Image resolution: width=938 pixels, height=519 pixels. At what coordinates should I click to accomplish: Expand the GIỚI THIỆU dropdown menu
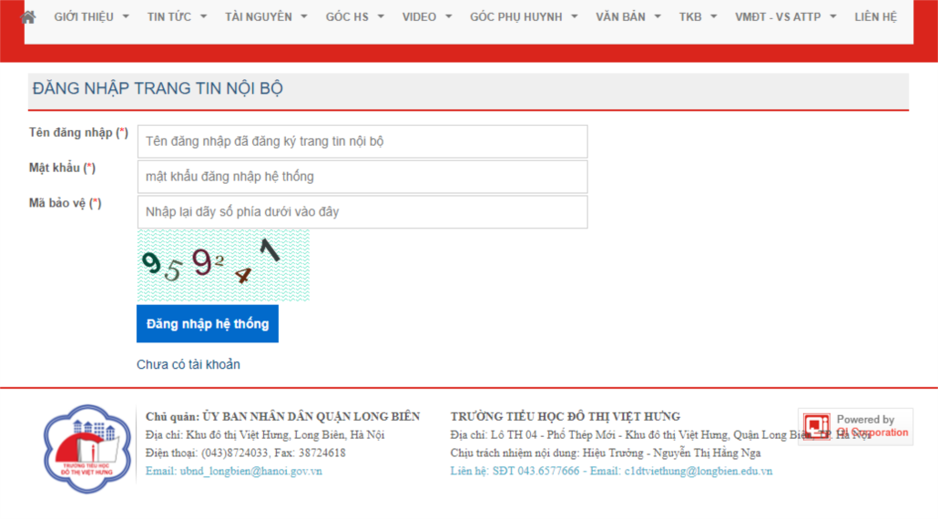pos(91,16)
